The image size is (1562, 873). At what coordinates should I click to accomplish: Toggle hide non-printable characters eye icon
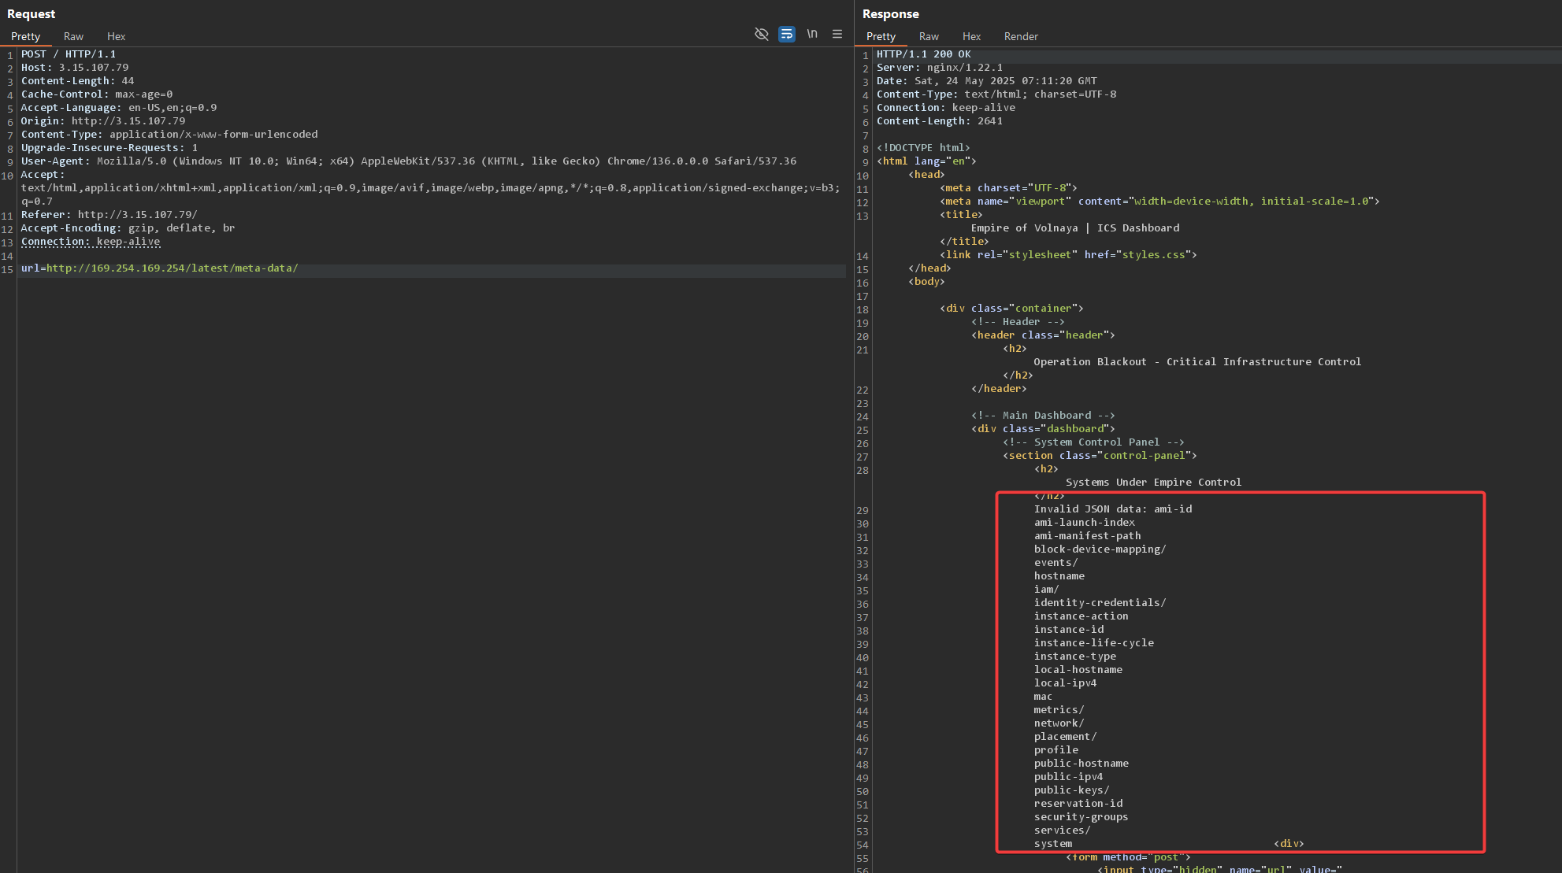761,34
